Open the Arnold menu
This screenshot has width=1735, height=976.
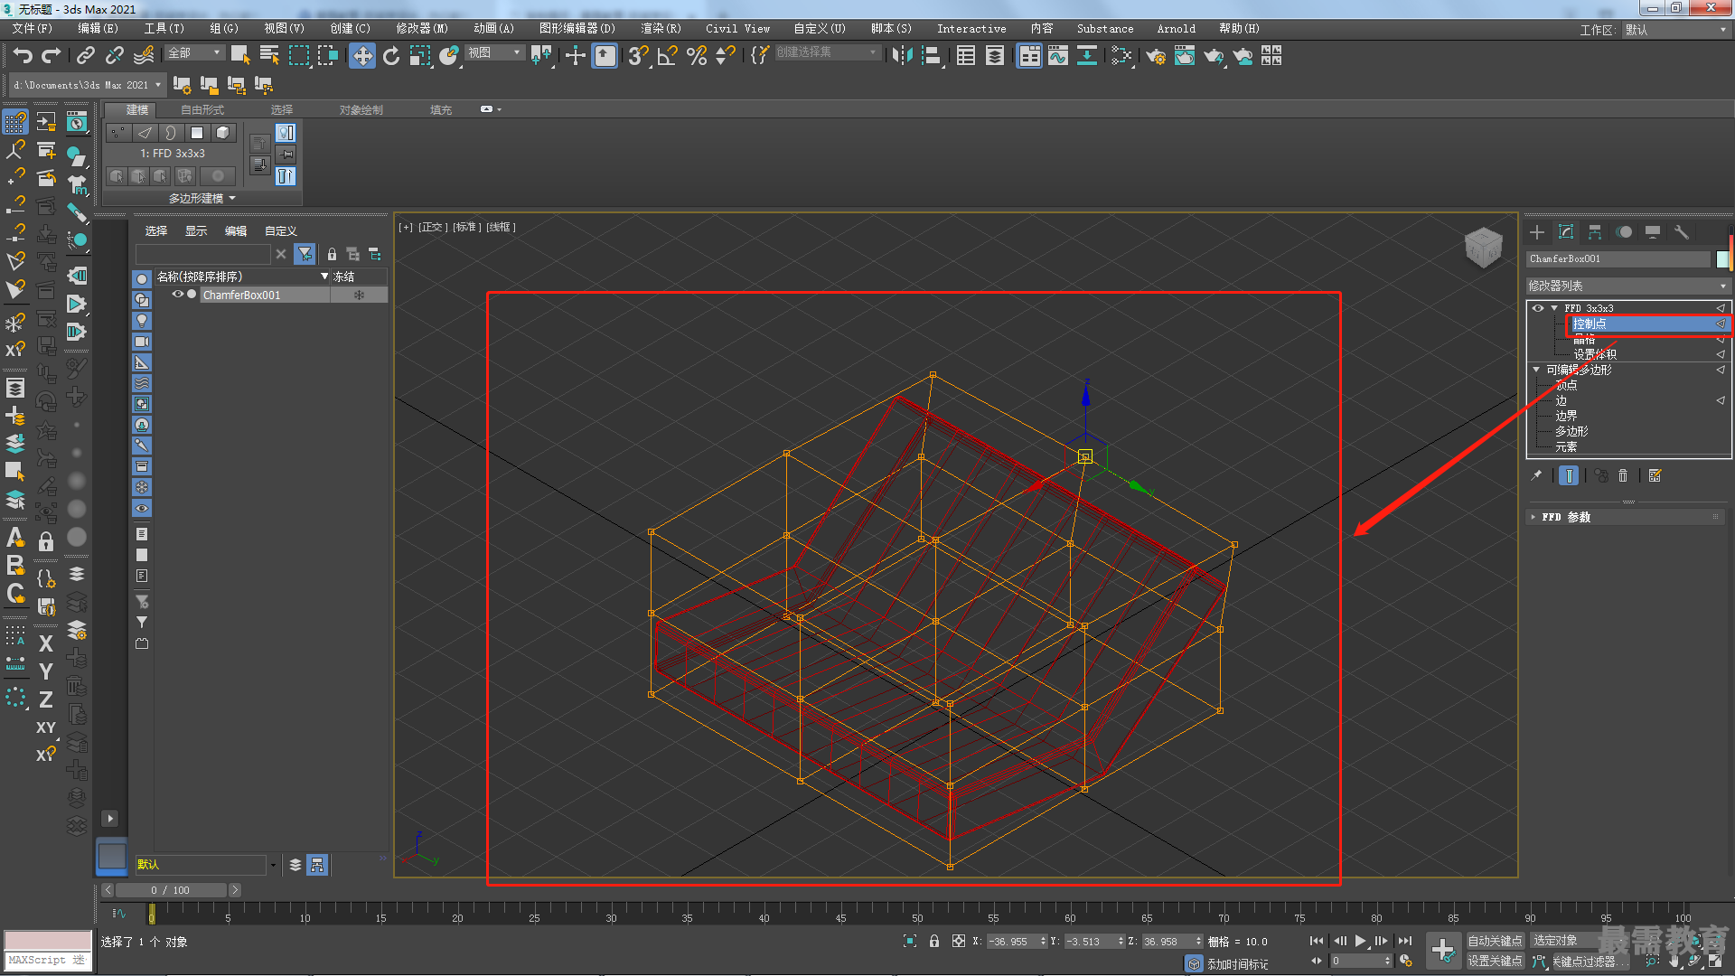click(1176, 29)
